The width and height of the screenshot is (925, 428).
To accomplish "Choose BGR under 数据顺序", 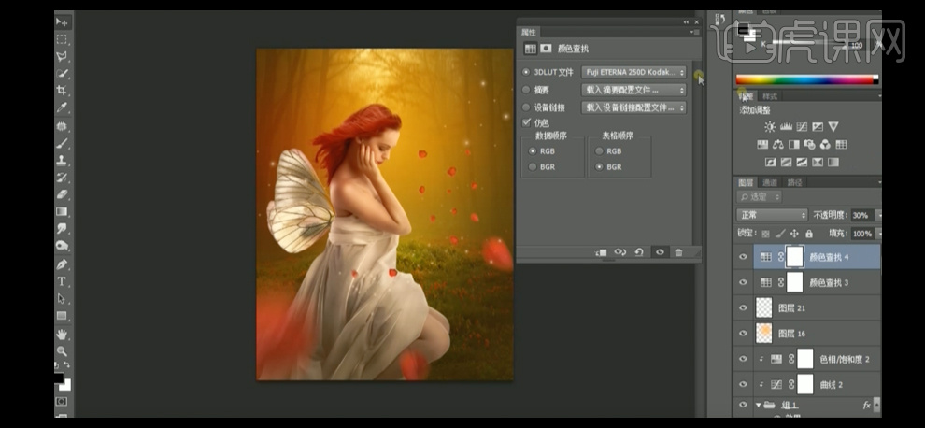I will pyautogui.click(x=533, y=167).
